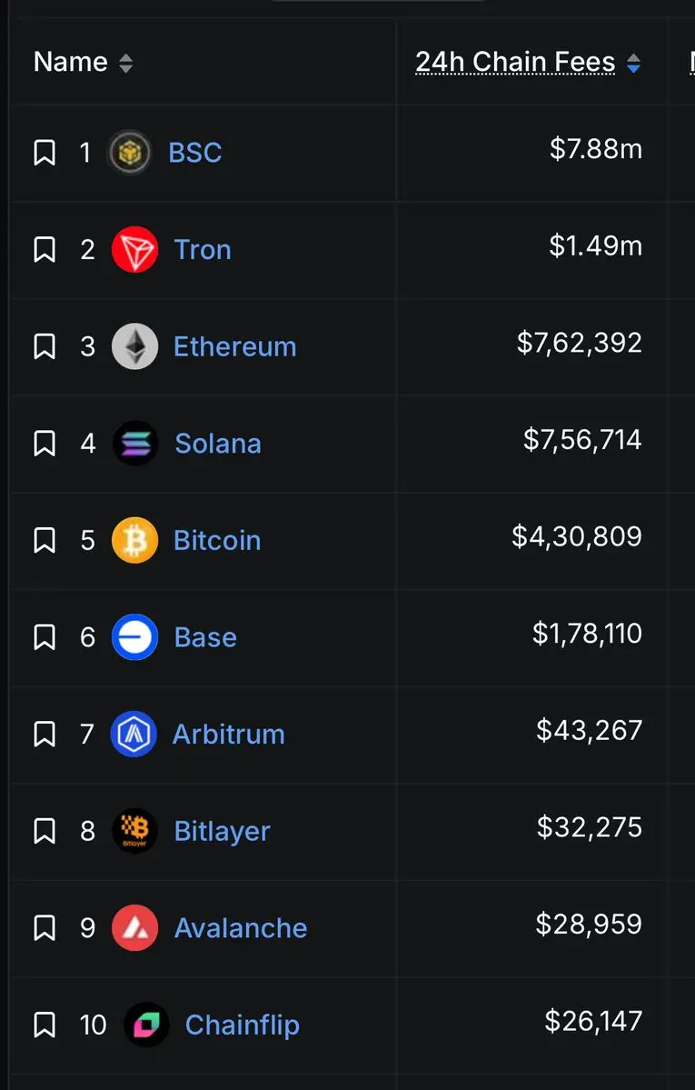Click the Tron red logo icon

click(x=134, y=250)
